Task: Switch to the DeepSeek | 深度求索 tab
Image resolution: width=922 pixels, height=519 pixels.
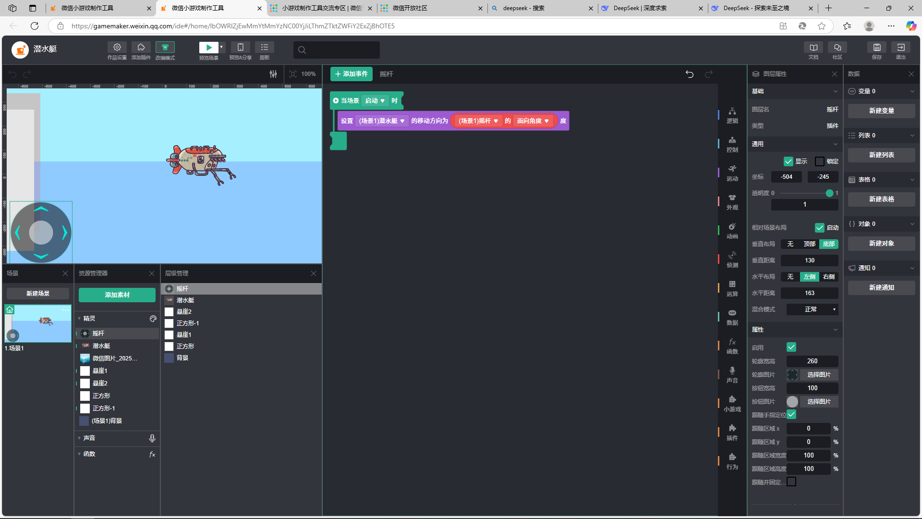Action: (x=653, y=8)
